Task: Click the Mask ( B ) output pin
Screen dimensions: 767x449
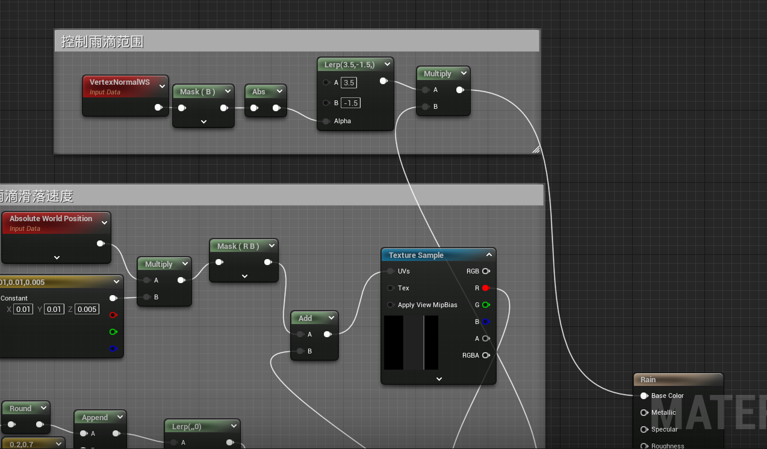Action: point(224,108)
